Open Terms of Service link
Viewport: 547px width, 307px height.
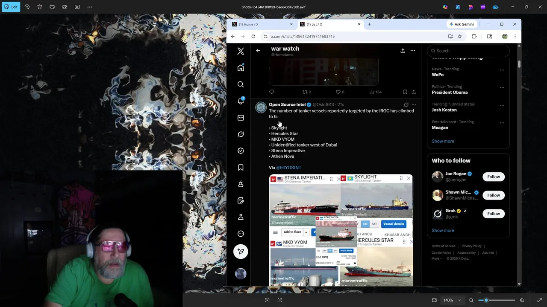point(443,246)
